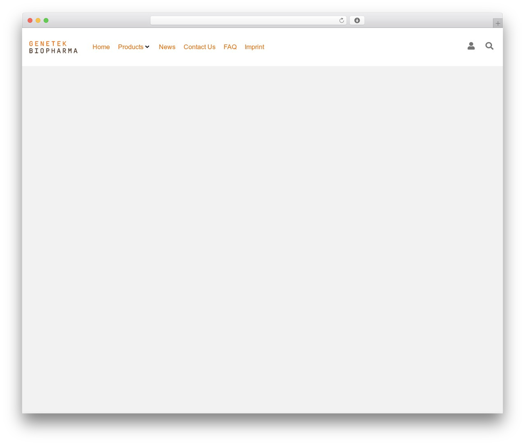Open the Contact Us page
Viewport: 525px width, 445px height.
pos(199,47)
